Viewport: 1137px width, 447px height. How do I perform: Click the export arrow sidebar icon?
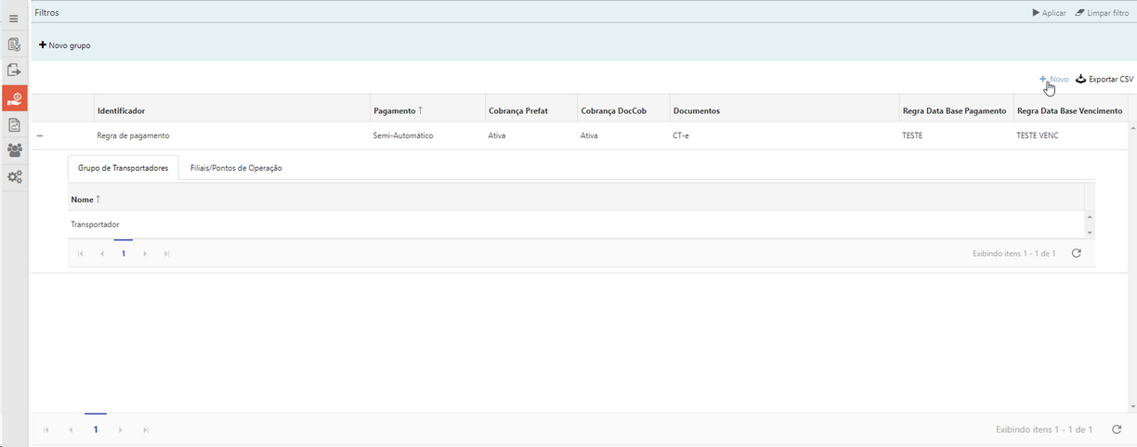click(x=14, y=70)
